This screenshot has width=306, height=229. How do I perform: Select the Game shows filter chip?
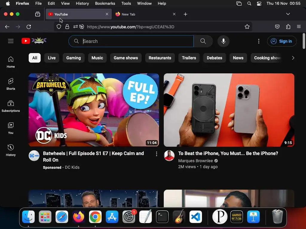(126, 58)
